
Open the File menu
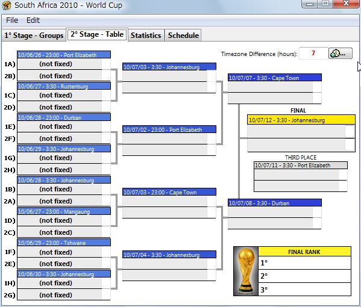[12, 20]
